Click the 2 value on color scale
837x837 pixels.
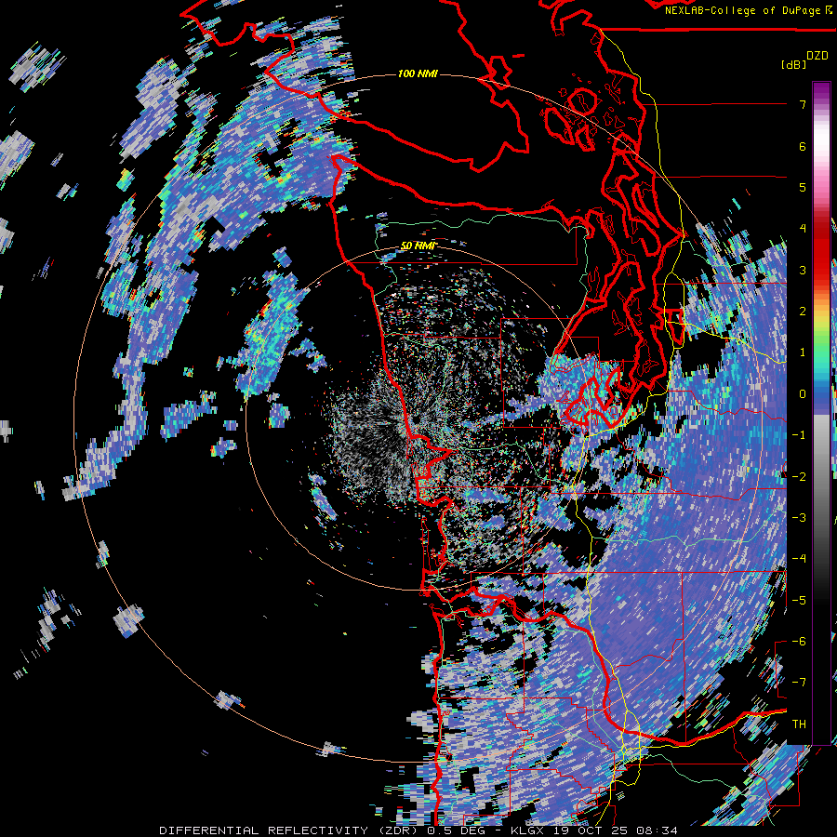point(803,312)
